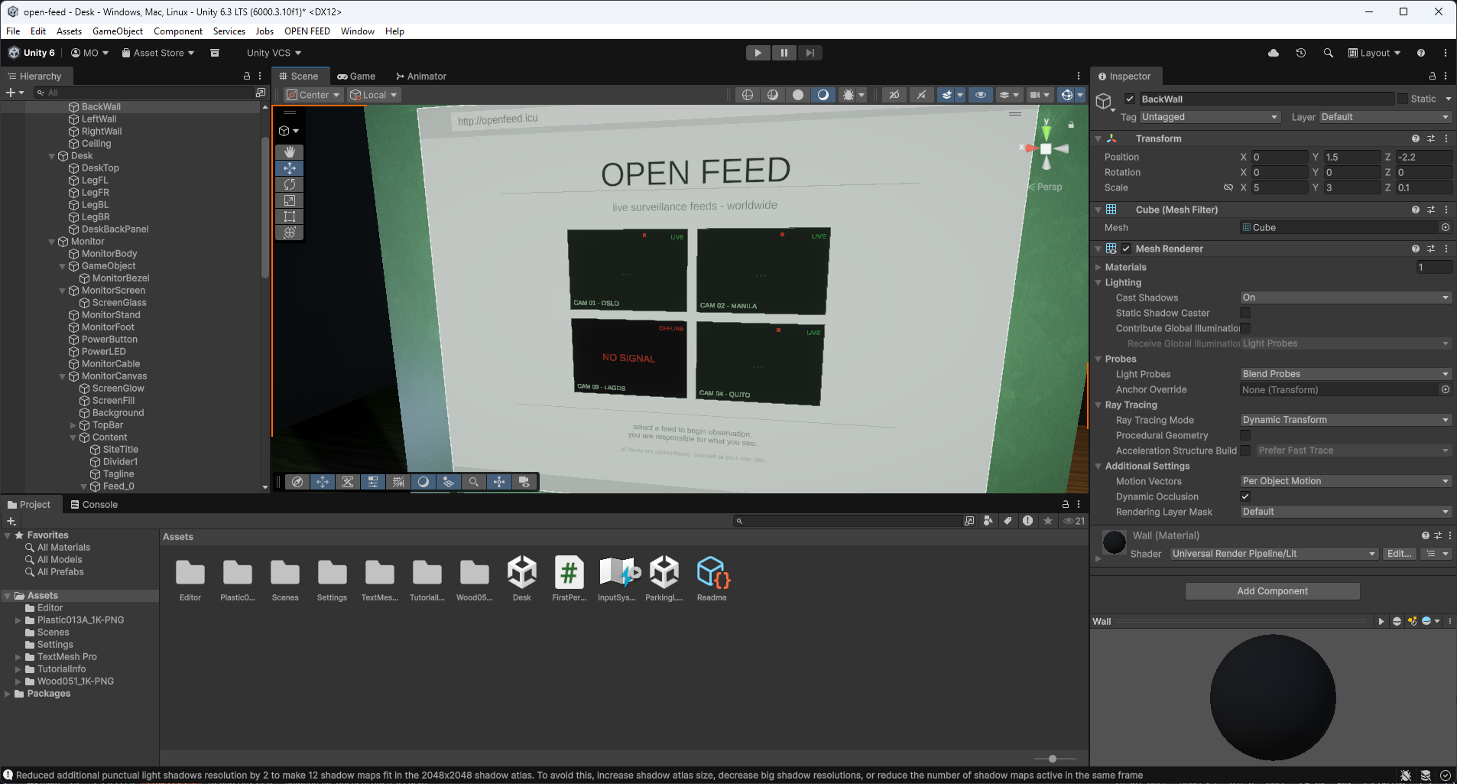
Task: Open Undo History icon
Action: pyautogui.click(x=1301, y=53)
